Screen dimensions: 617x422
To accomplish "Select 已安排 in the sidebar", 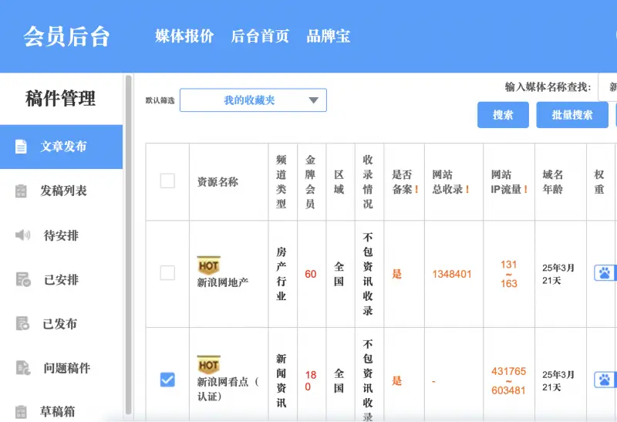I will tap(62, 279).
